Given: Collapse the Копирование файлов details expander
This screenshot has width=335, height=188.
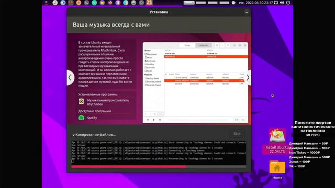Looking at the screenshot, I should click(73, 135).
